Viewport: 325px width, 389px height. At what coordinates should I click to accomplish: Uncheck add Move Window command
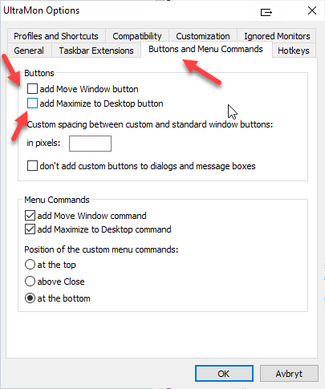pyautogui.click(x=30, y=215)
